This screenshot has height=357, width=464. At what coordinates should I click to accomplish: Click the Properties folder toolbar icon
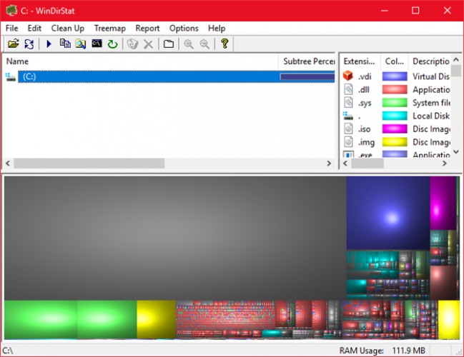point(169,44)
